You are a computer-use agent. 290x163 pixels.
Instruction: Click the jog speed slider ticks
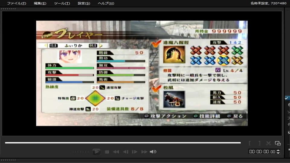click(80, 152)
